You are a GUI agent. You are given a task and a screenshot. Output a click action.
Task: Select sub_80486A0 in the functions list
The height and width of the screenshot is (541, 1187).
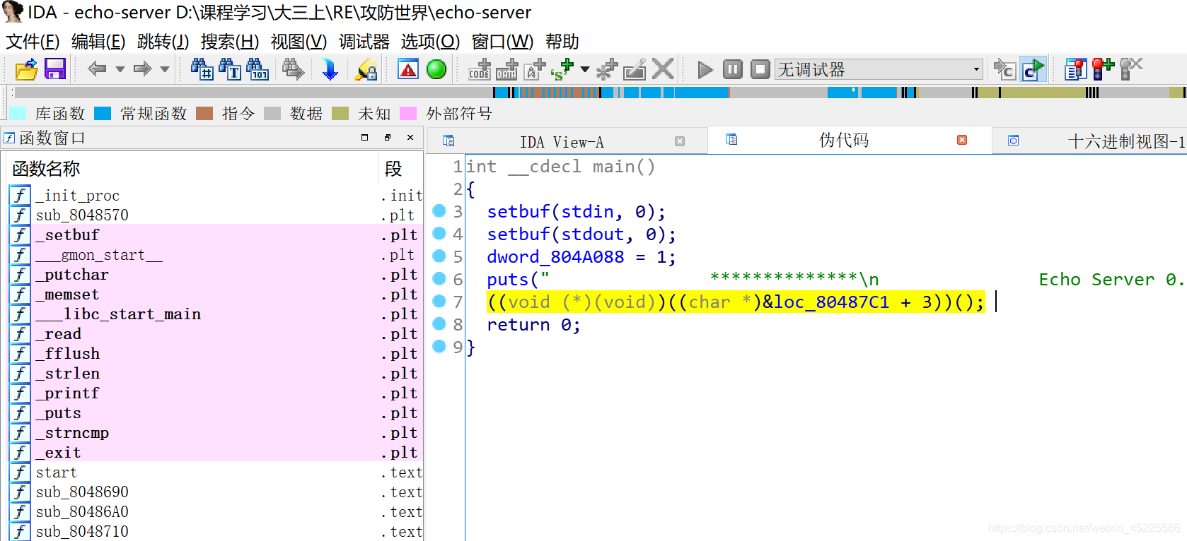pyautogui.click(x=216, y=511)
